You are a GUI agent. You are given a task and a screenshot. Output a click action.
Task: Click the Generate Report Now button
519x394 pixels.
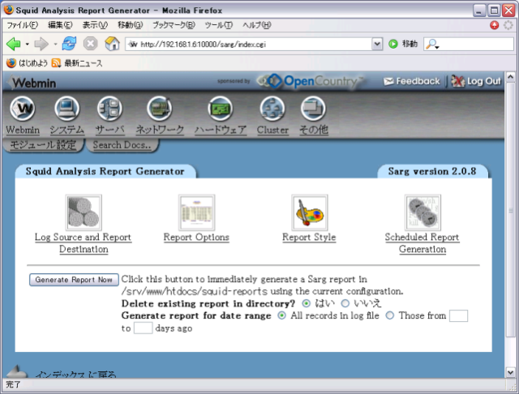coord(74,280)
